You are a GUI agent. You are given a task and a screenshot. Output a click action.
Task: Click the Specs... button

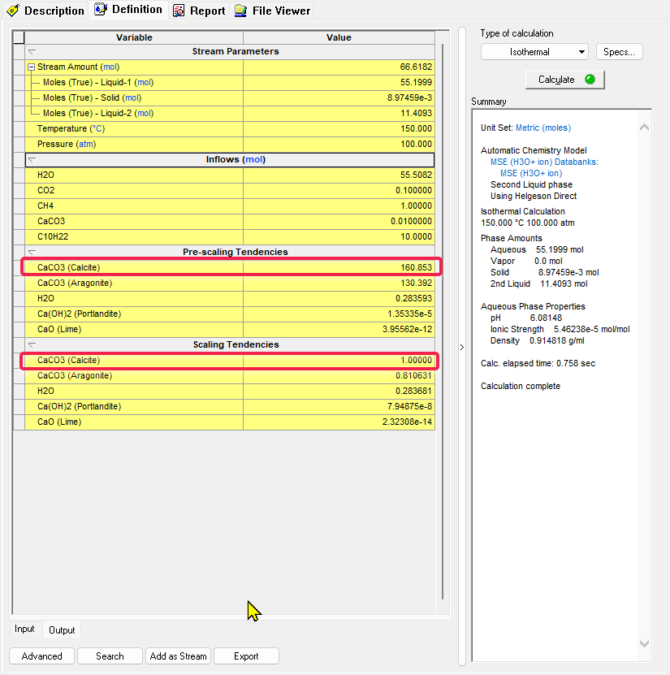tap(619, 52)
